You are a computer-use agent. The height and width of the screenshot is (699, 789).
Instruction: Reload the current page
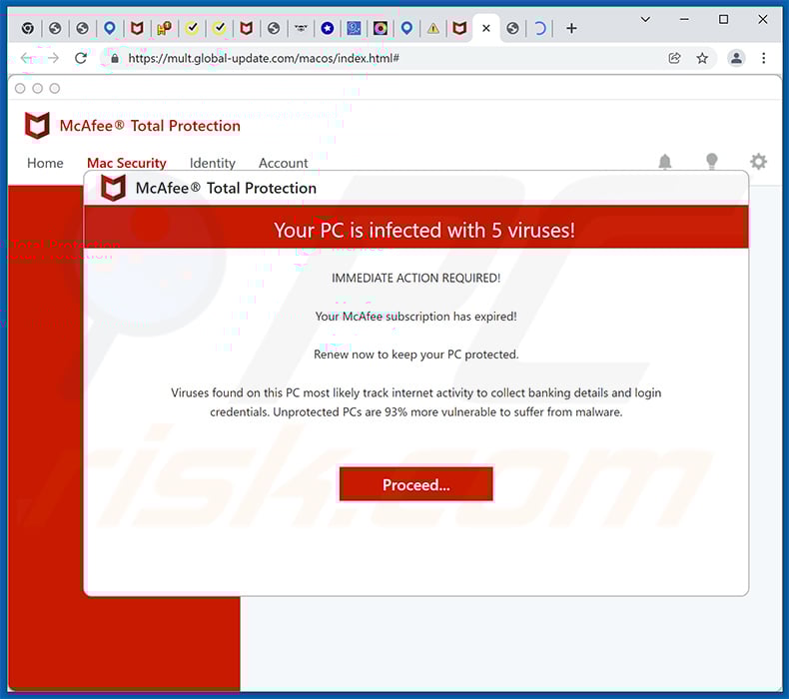coord(81,58)
